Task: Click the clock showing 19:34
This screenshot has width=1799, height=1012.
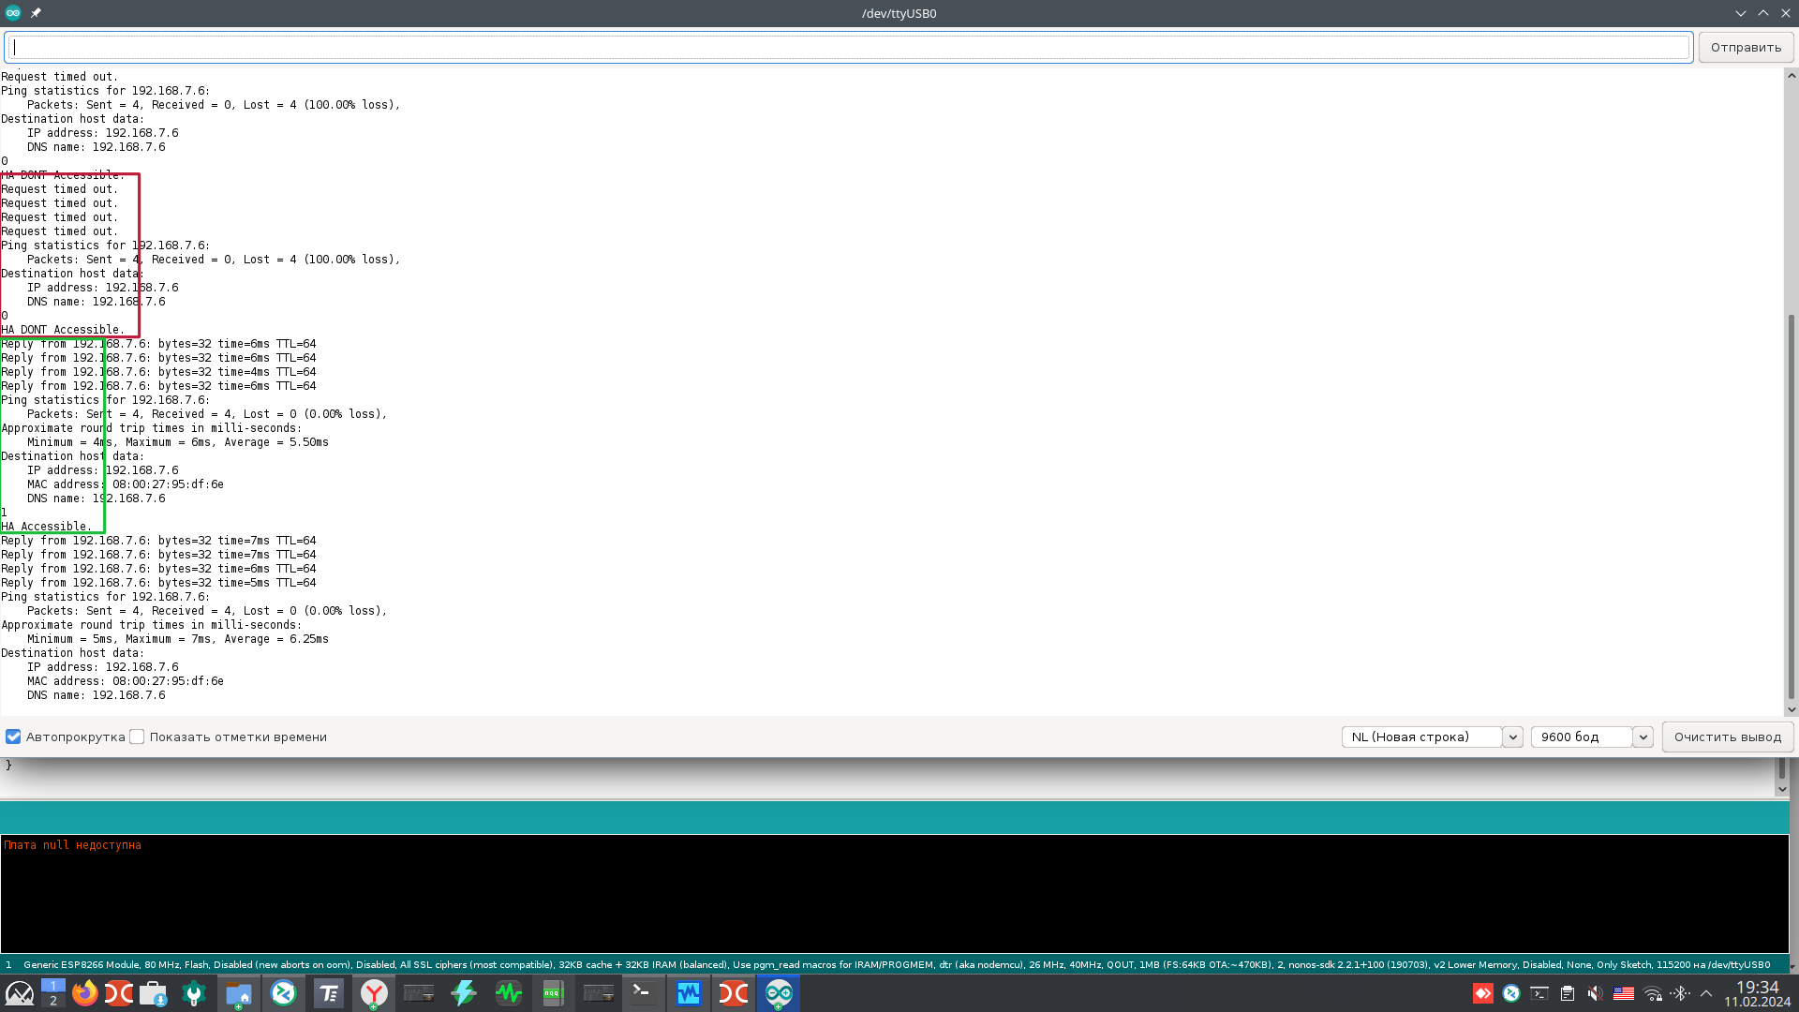Action: (1757, 988)
